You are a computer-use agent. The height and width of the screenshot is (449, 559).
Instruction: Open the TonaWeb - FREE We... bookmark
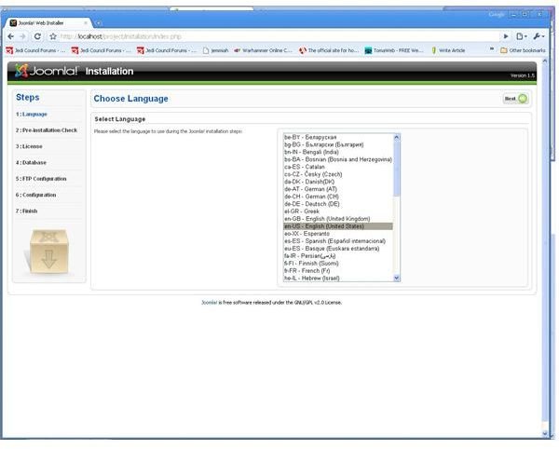(394, 50)
